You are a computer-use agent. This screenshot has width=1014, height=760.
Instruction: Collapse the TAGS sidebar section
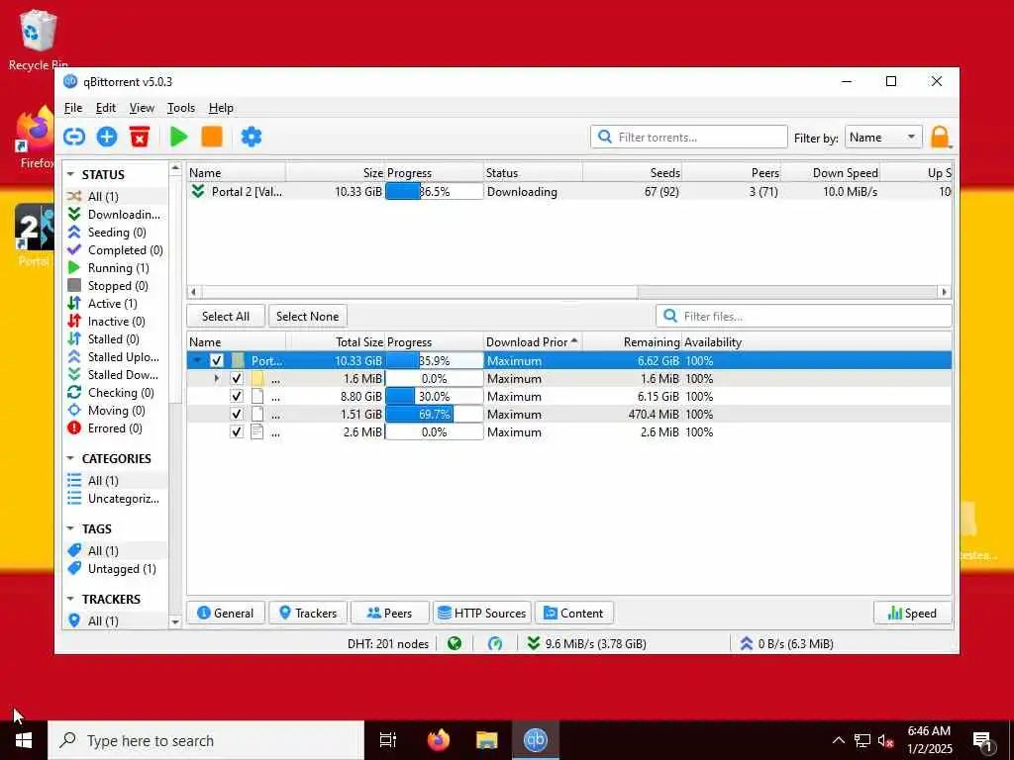71,528
